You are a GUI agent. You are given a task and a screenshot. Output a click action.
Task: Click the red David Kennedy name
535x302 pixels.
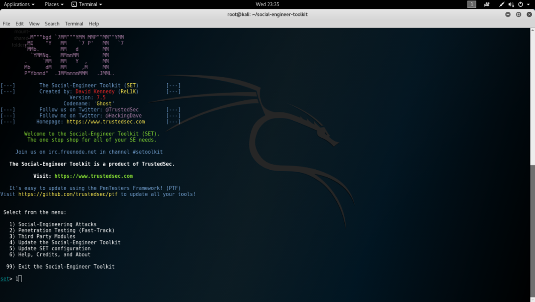(95, 92)
